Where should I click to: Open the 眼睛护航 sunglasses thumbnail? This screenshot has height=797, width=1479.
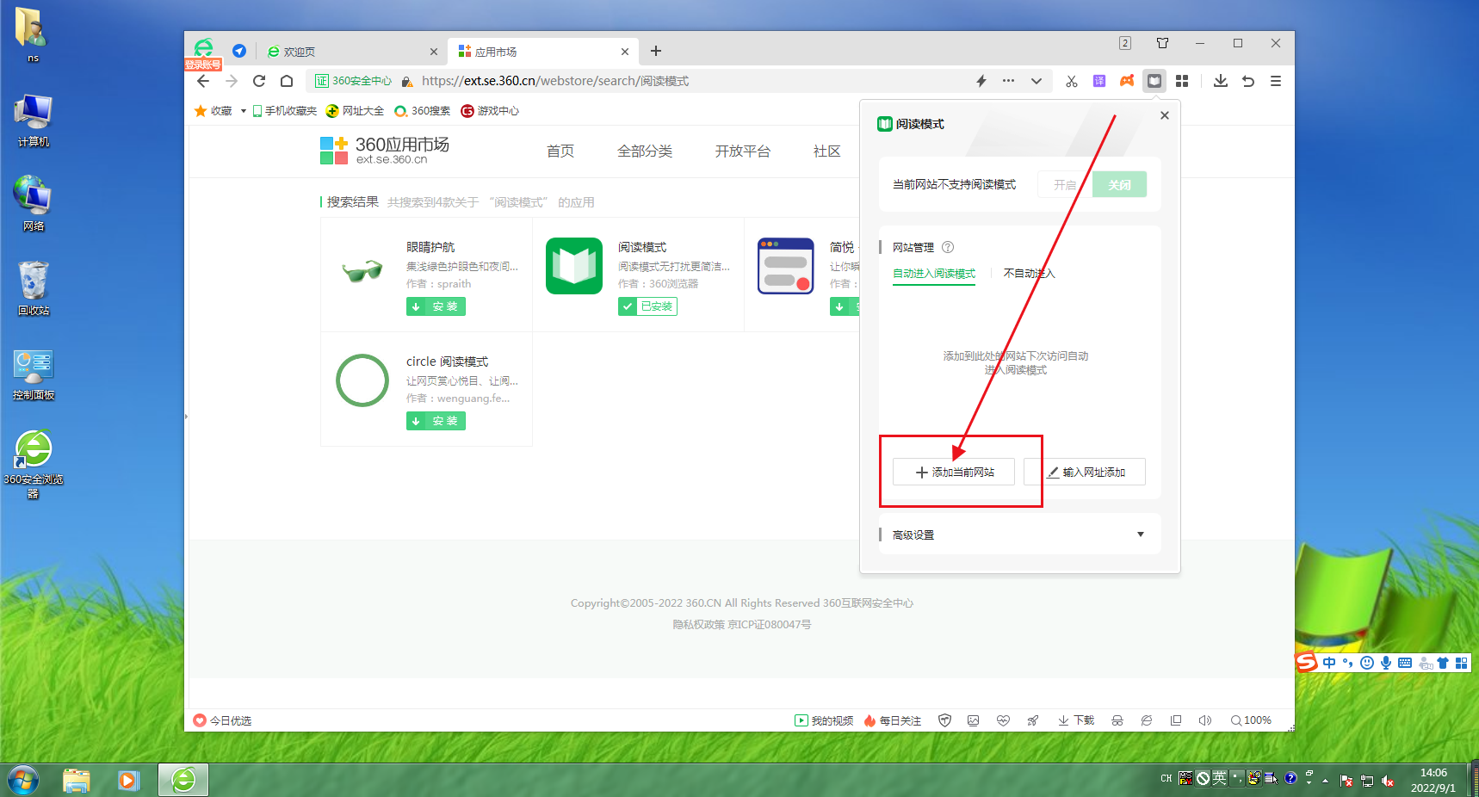click(362, 270)
